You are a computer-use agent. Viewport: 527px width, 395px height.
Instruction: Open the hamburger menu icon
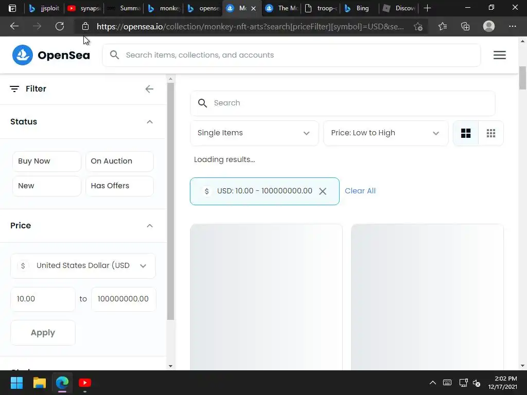(499, 55)
